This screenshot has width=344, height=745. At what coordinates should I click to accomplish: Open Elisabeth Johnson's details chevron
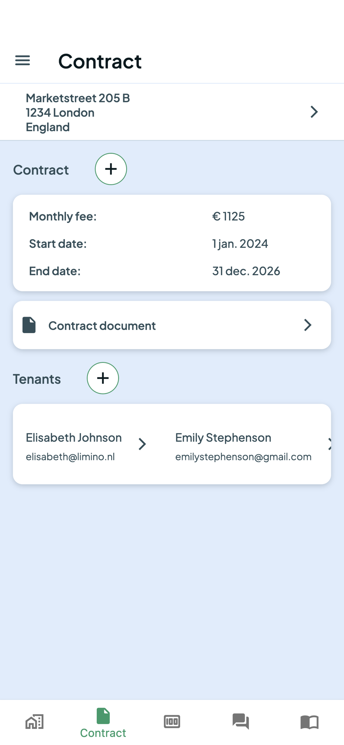(142, 444)
